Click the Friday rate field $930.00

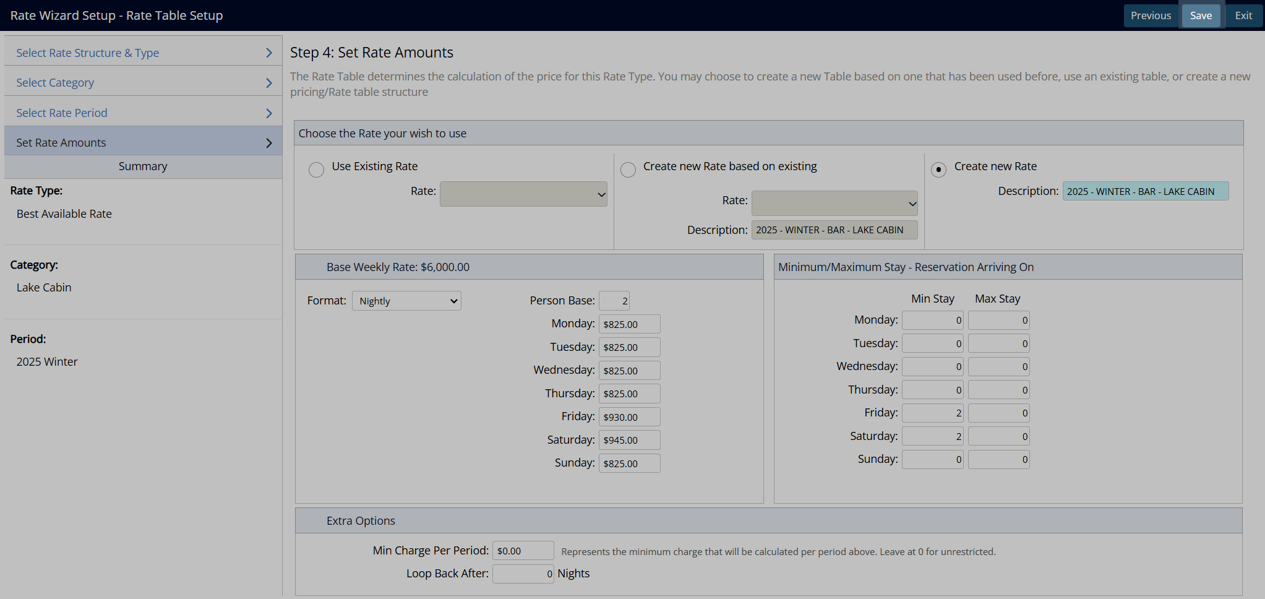tap(629, 417)
